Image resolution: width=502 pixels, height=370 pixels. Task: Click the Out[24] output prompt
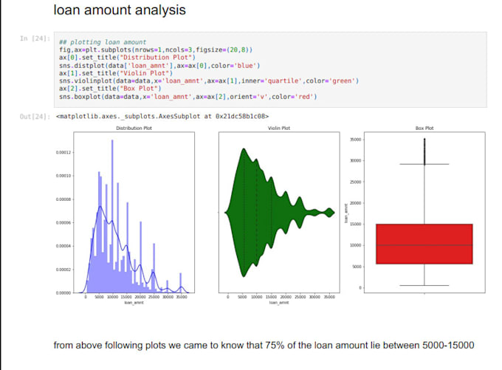[35, 116]
